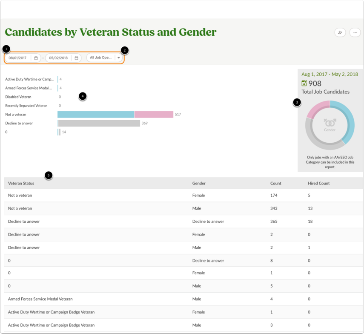Click Count 365 in the table
This screenshot has width=364, height=334.
coord(274,222)
